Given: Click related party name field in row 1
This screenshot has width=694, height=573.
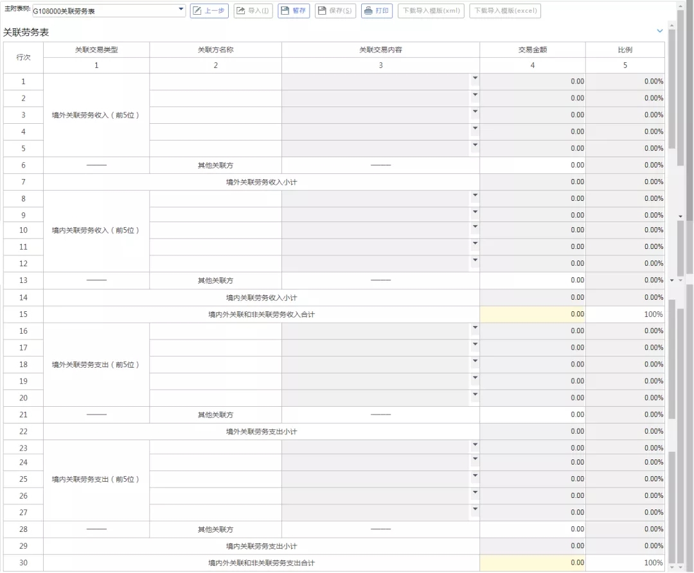Looking at the screenshot, I should tap(215, 81).
